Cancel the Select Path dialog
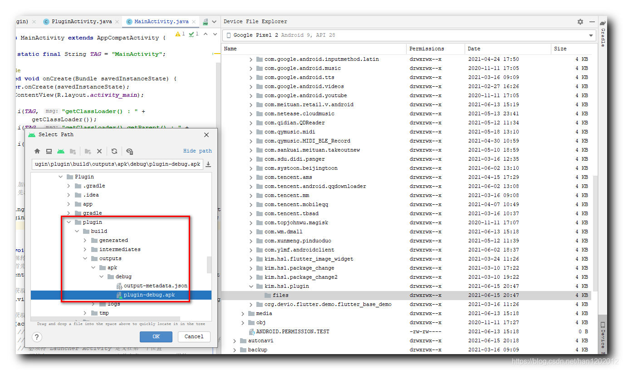The height and width of the screenshot is (370, 623). (194, 336)
